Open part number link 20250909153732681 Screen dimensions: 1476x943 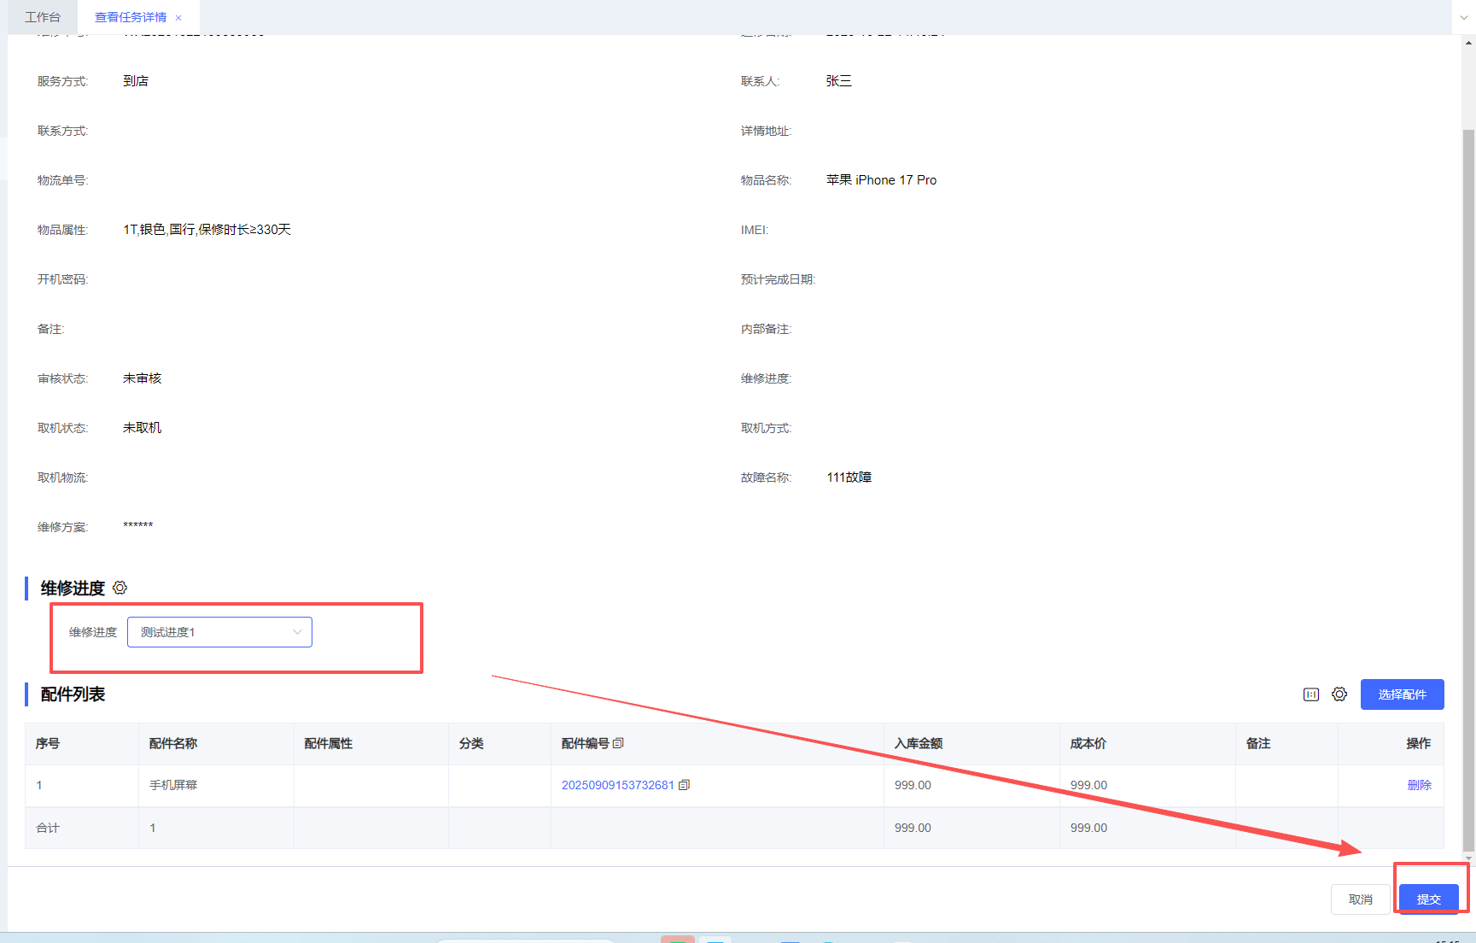[x=617, y=785]
